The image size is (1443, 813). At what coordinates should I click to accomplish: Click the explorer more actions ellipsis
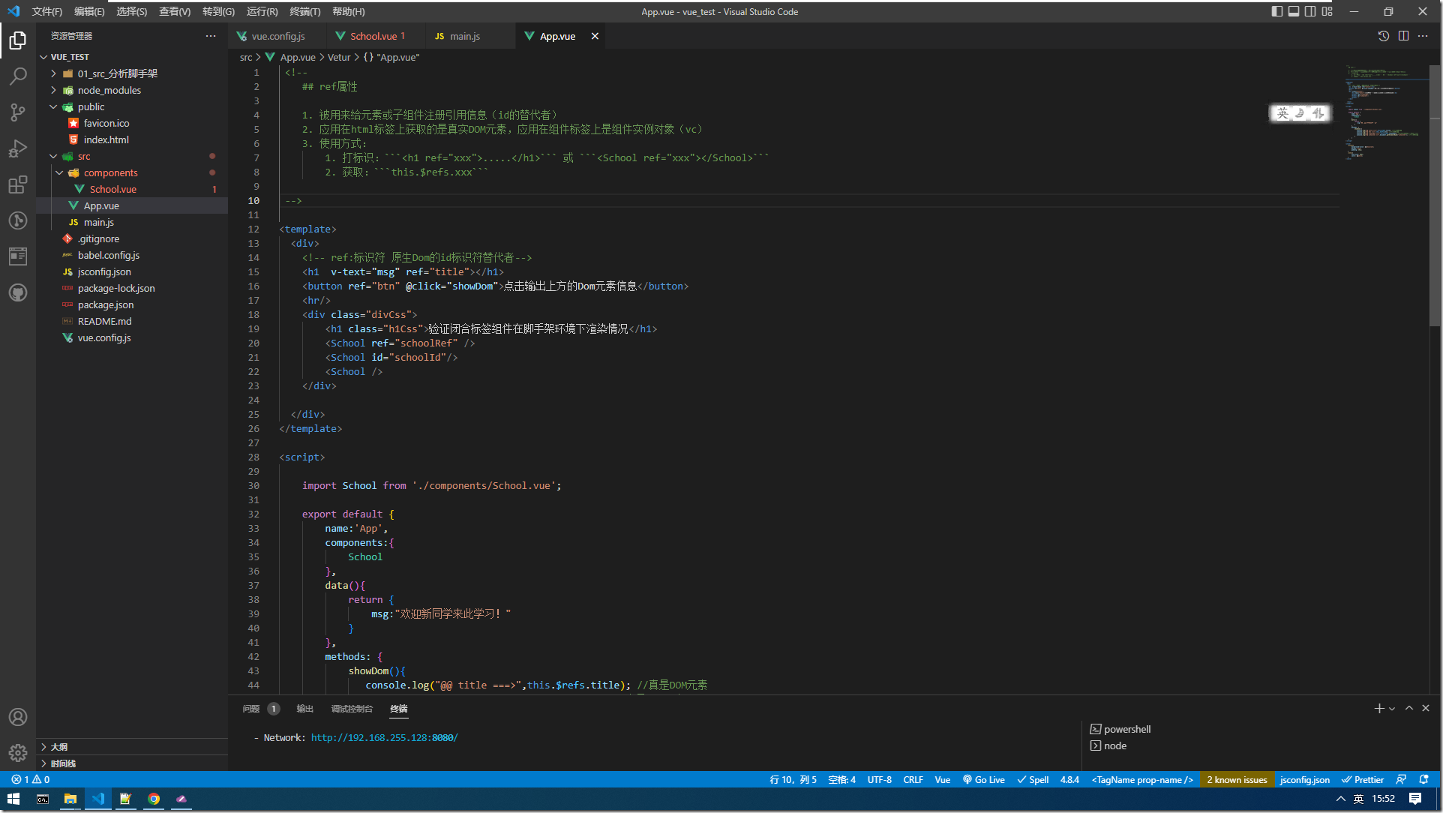pos(211,36)
